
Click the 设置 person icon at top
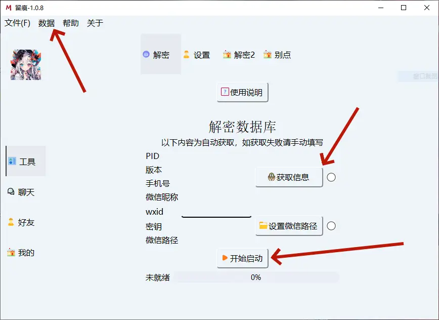pos(187,54)
